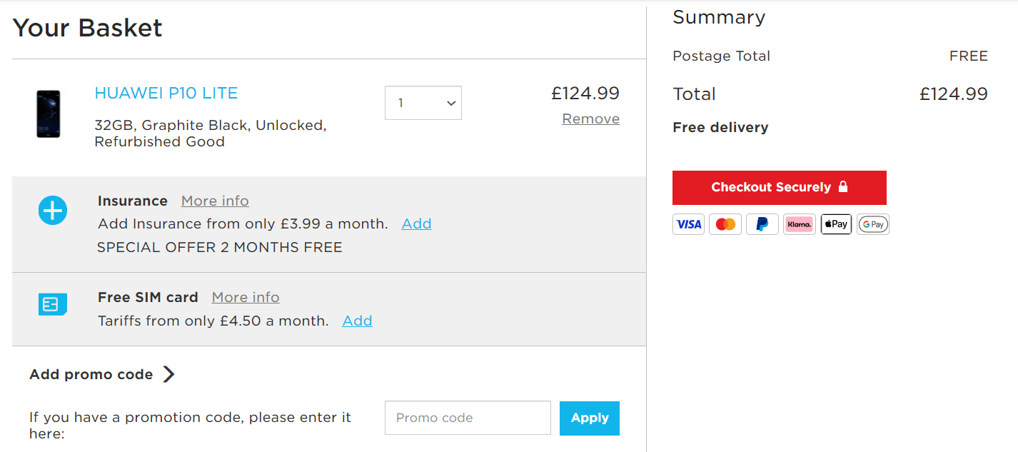The height and width of the screenshot is (452, 1018).
Task: Expand the Add promo code chevron
Action: [168, 374]
